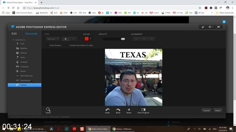Open the color picker dropdown arrow

90,39
